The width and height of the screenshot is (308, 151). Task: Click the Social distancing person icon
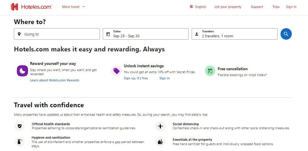pyautogui.click(x=160, y=126)
